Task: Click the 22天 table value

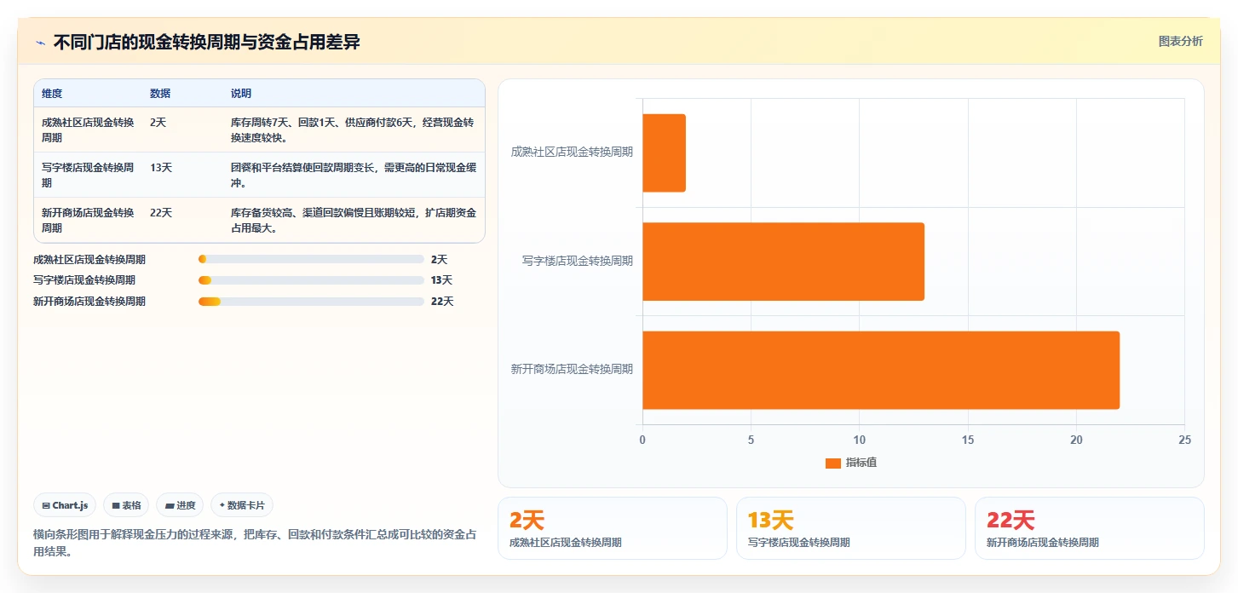Action: point(161,212)
